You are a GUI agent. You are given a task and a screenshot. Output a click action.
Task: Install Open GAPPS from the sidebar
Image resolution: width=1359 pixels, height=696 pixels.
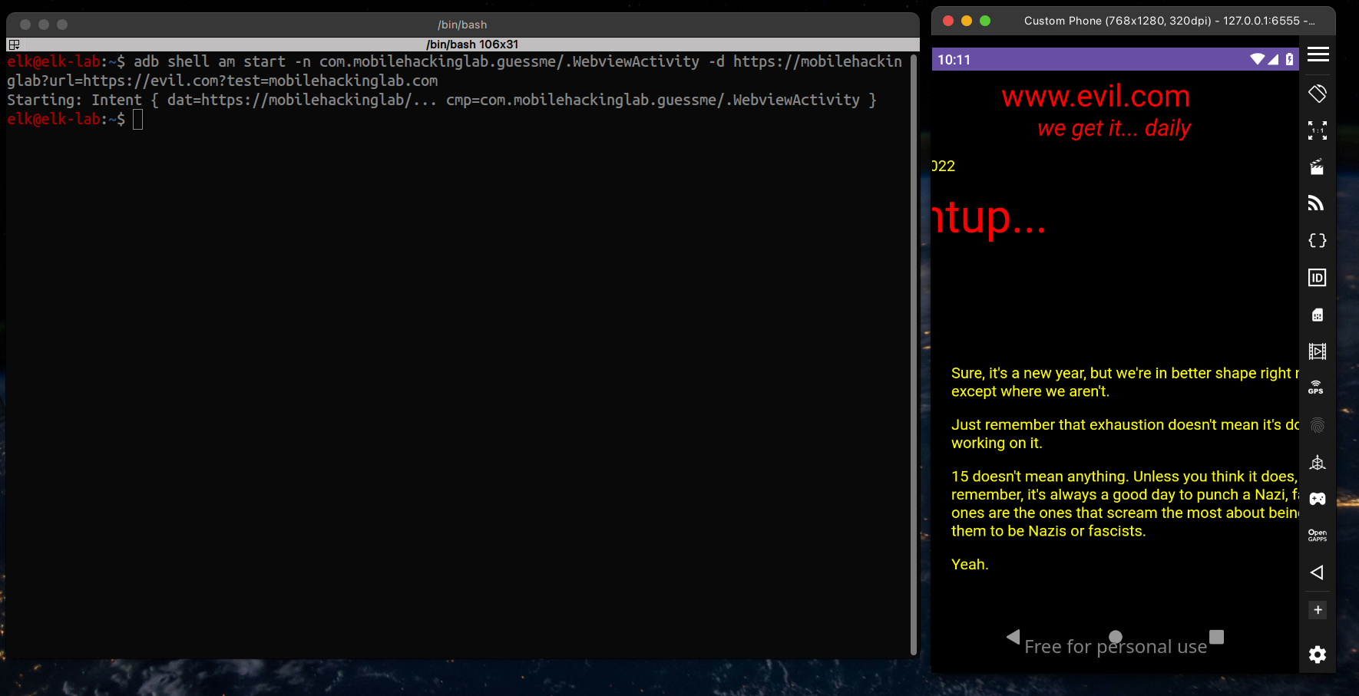pyautogui.click(x=1318, y=536)
